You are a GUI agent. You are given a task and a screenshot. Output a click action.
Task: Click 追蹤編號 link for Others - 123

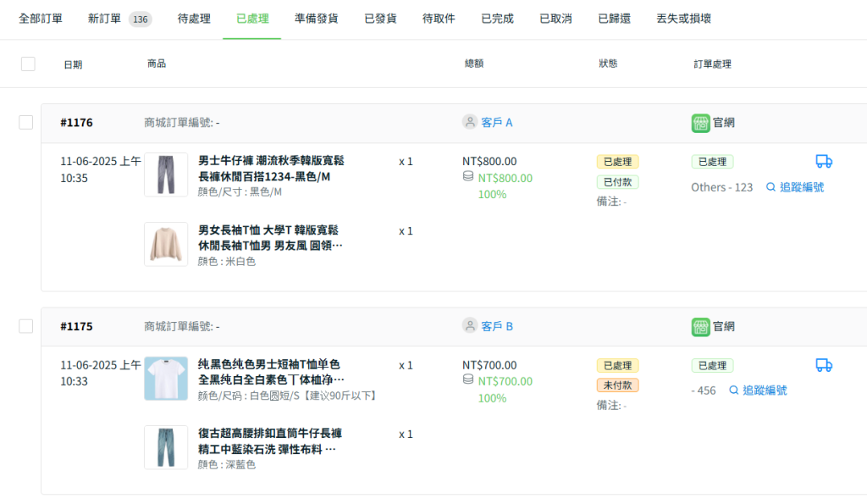pos(795,187)
